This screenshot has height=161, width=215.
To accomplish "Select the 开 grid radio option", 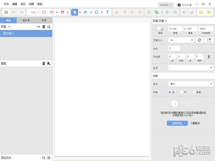I will (x=182, y=92).
